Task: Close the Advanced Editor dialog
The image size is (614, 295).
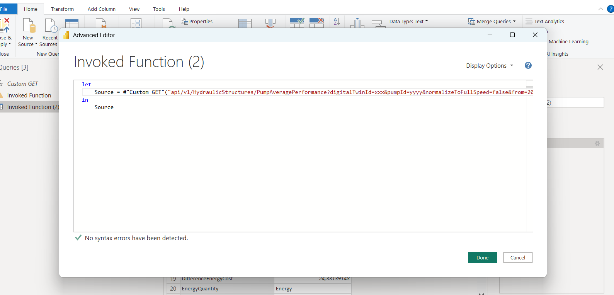Action: tap(535, 35)
